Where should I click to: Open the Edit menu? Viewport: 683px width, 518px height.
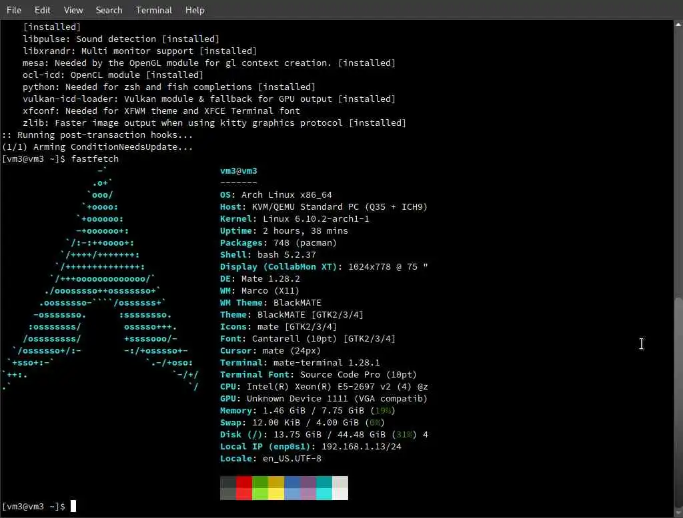click(42, 10)
